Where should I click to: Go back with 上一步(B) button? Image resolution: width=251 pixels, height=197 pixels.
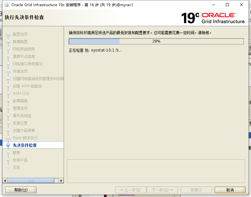click(x=131, y=190)
